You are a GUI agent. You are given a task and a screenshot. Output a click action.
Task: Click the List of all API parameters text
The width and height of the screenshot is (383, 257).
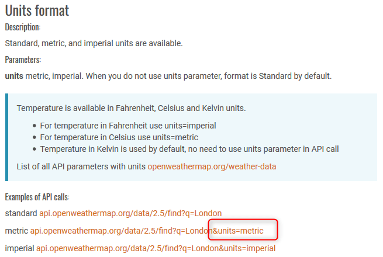coord(81,166)
